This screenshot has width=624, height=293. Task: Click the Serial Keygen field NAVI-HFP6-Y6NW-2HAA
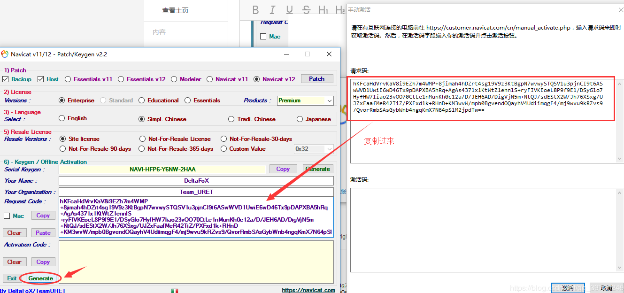click(x=162, y=170)
